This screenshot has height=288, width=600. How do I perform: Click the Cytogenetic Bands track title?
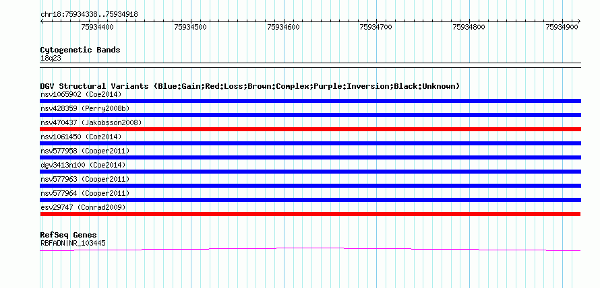[80, 50]
